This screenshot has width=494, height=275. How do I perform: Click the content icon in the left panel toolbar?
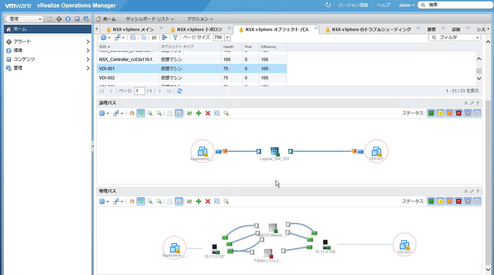click(77, 19)
